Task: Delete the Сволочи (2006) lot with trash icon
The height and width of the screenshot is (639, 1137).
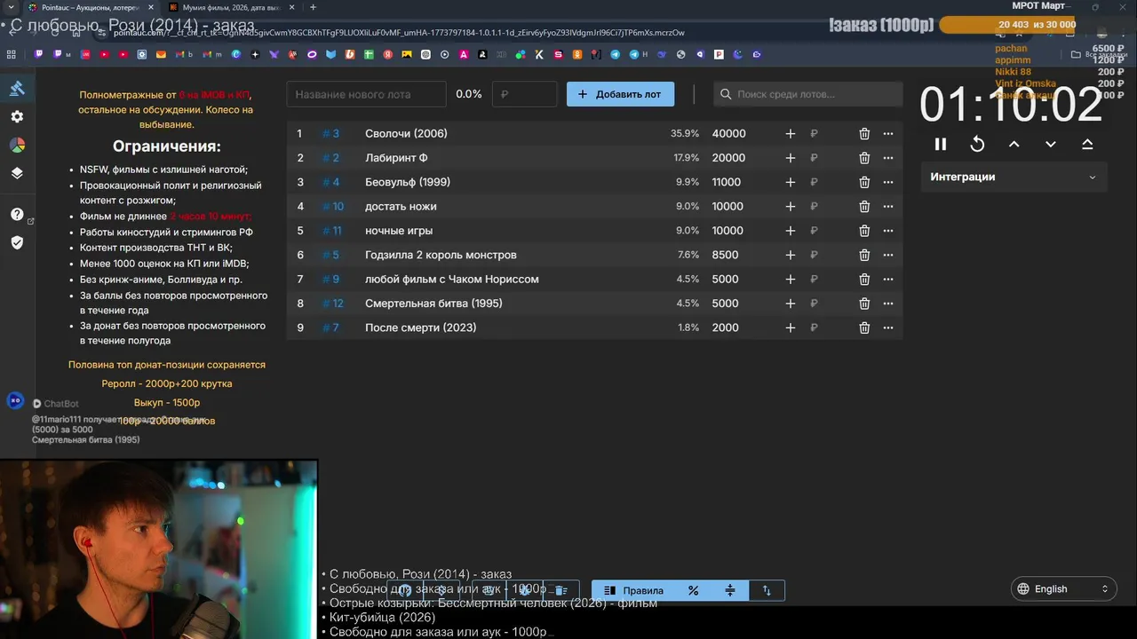Action: click(x=864, y=133)
